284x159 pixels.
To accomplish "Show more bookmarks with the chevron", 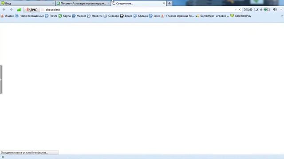I will coord(282,16).
